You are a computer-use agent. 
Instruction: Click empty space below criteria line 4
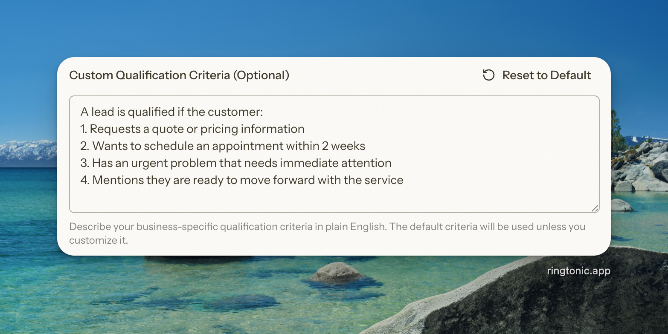[333, 198]
